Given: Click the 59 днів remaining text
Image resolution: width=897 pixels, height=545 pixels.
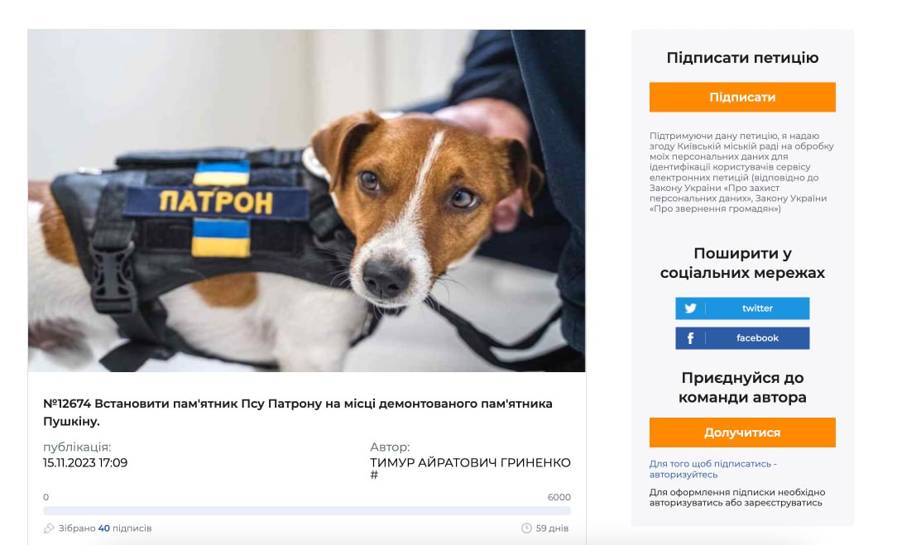Looking at the screenshot, I should [552, 528].
